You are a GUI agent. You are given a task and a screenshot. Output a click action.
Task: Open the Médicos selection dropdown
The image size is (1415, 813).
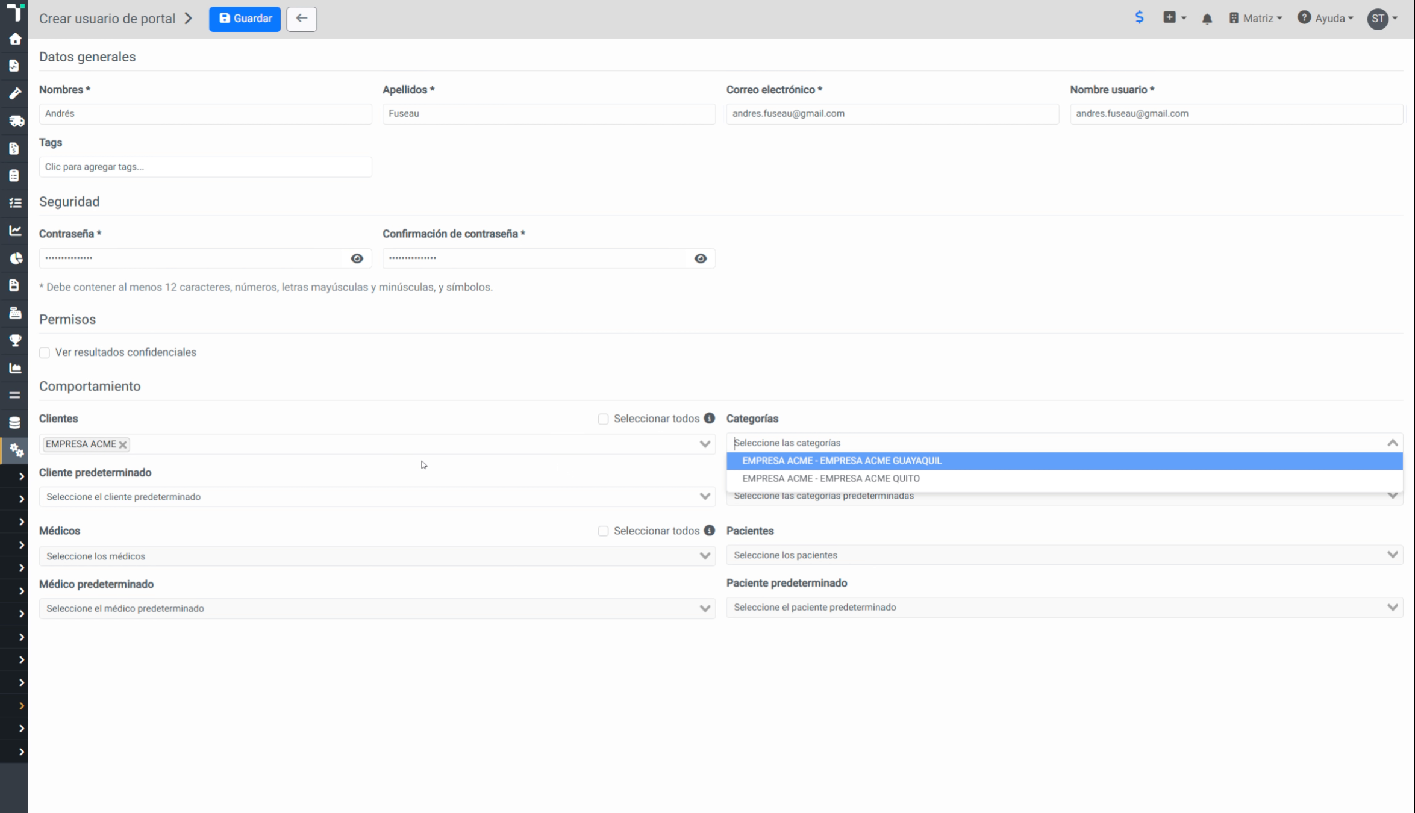click(377, 556)
